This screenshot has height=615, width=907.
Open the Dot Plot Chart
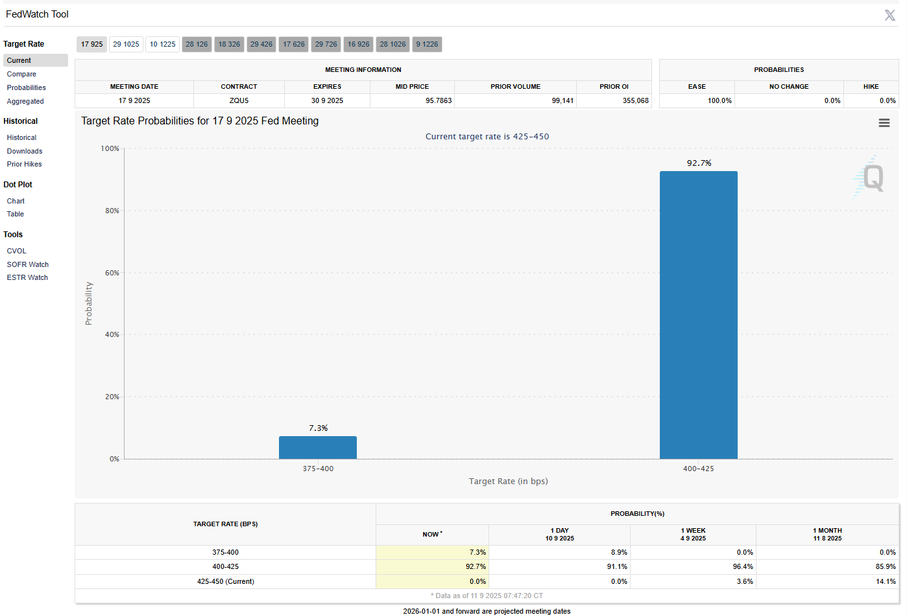[16, 201]
